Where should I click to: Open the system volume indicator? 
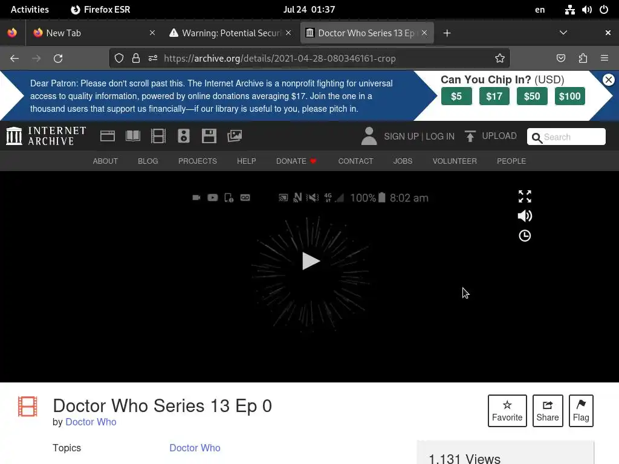click(x=586, y=10)
